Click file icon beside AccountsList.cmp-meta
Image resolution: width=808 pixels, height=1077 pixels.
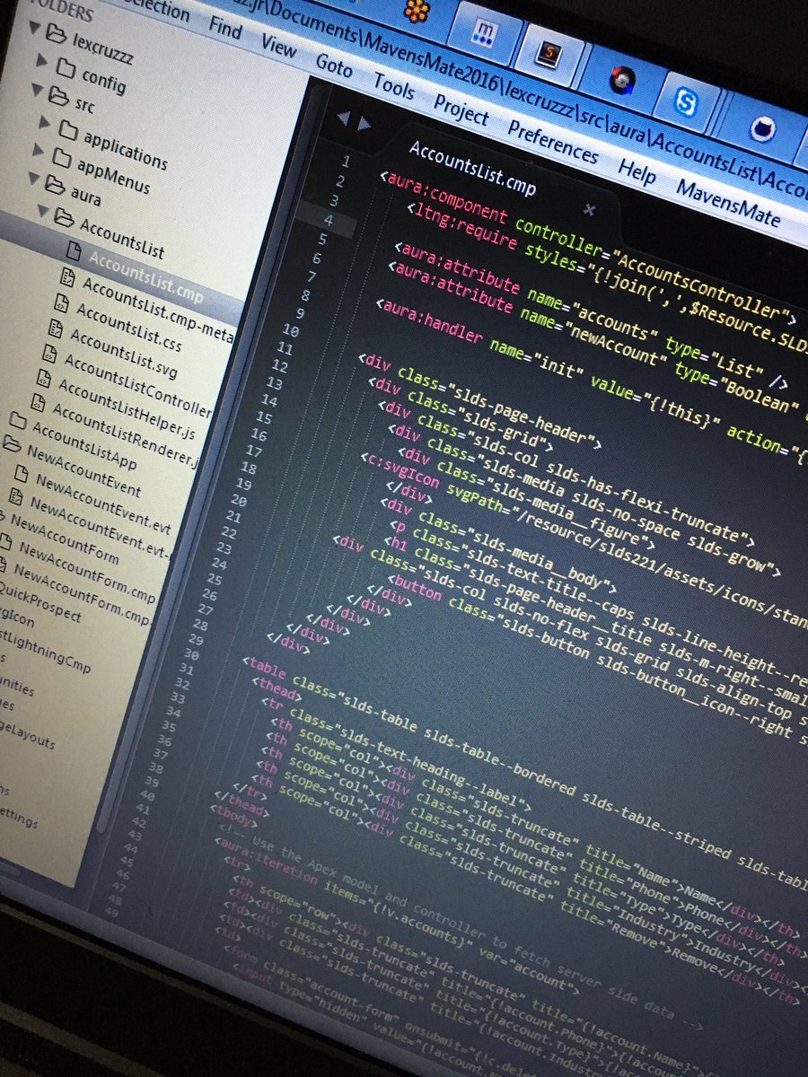pyautogui.click(x=66, y=277)
